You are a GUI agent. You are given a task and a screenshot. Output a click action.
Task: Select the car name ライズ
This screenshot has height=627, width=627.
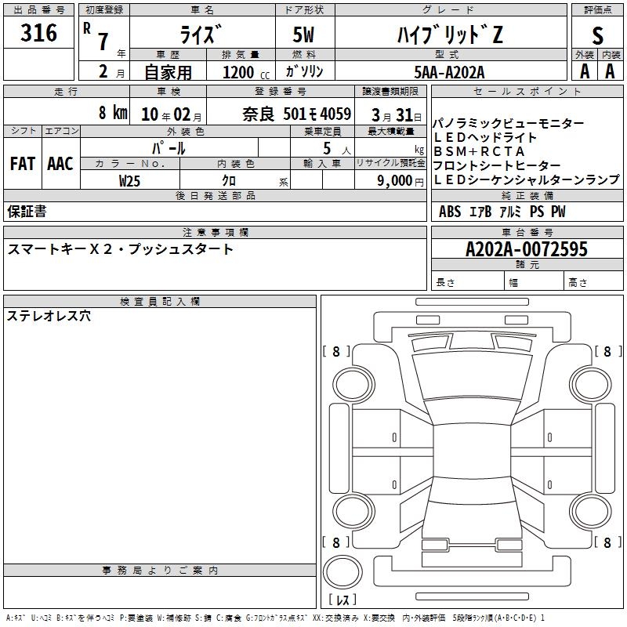click(x=201, y=34)
